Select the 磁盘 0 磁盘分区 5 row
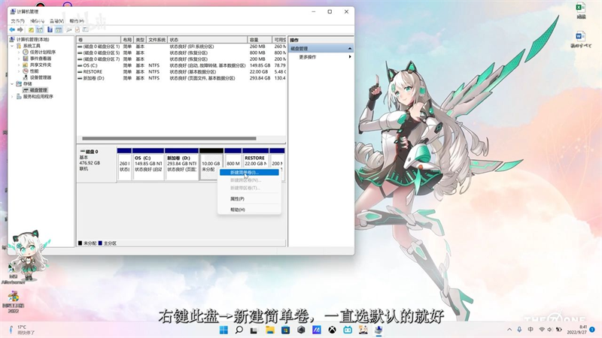This screenshot has width=602, height=338. point(181,53)
